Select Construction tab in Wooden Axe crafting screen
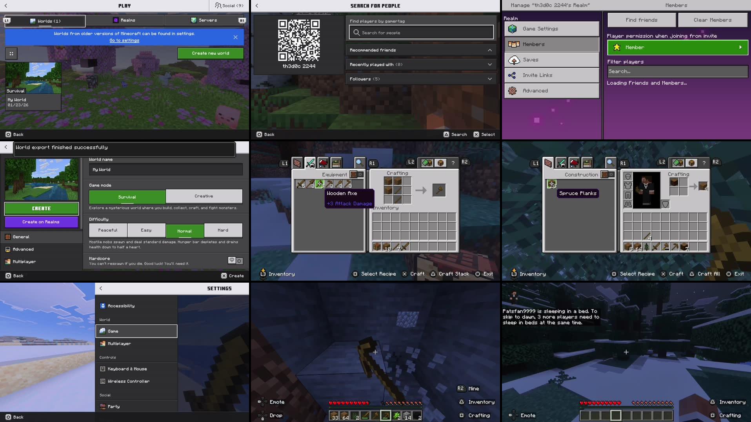The width and height of the screenshot is (751, 422). (x=297, y=163)
